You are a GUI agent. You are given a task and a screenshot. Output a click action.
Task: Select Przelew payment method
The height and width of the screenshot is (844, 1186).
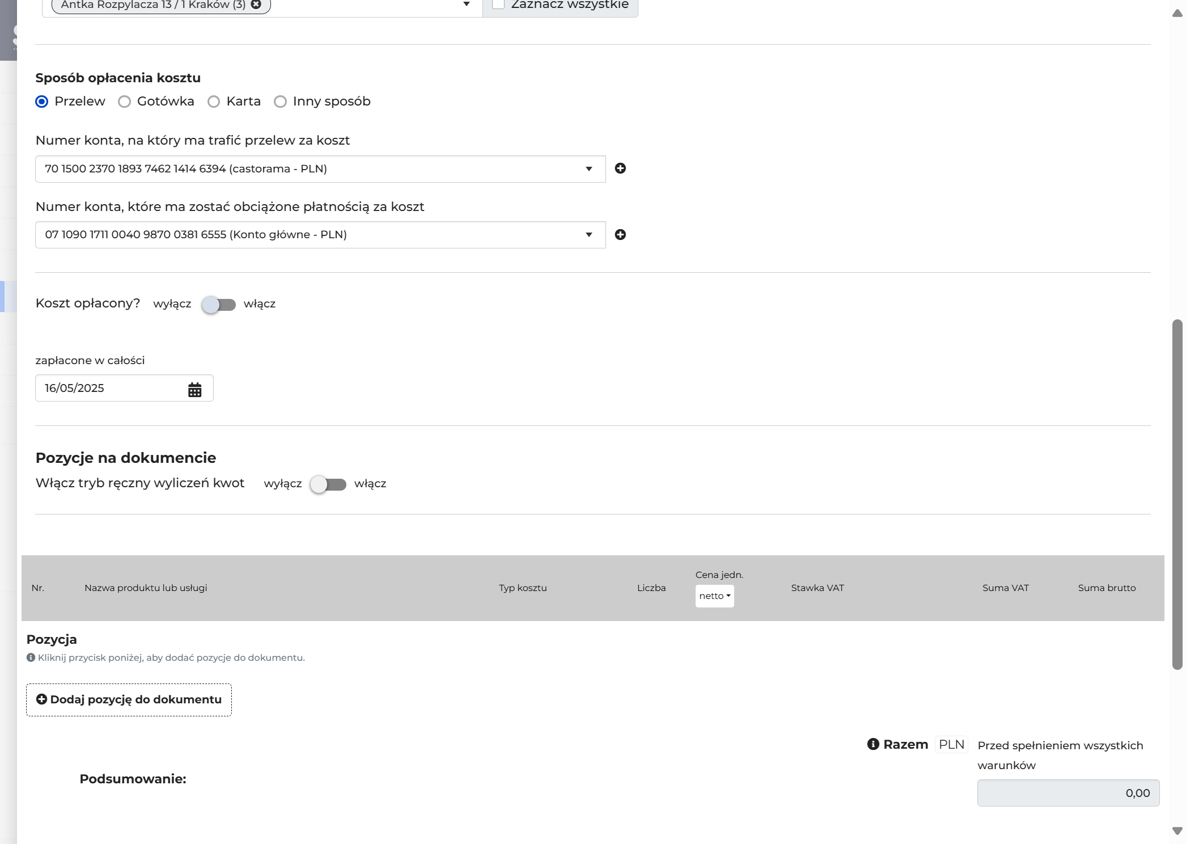tap(41, 102)
